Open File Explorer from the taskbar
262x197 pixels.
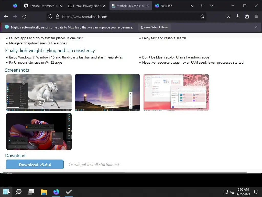pos(43,192)
